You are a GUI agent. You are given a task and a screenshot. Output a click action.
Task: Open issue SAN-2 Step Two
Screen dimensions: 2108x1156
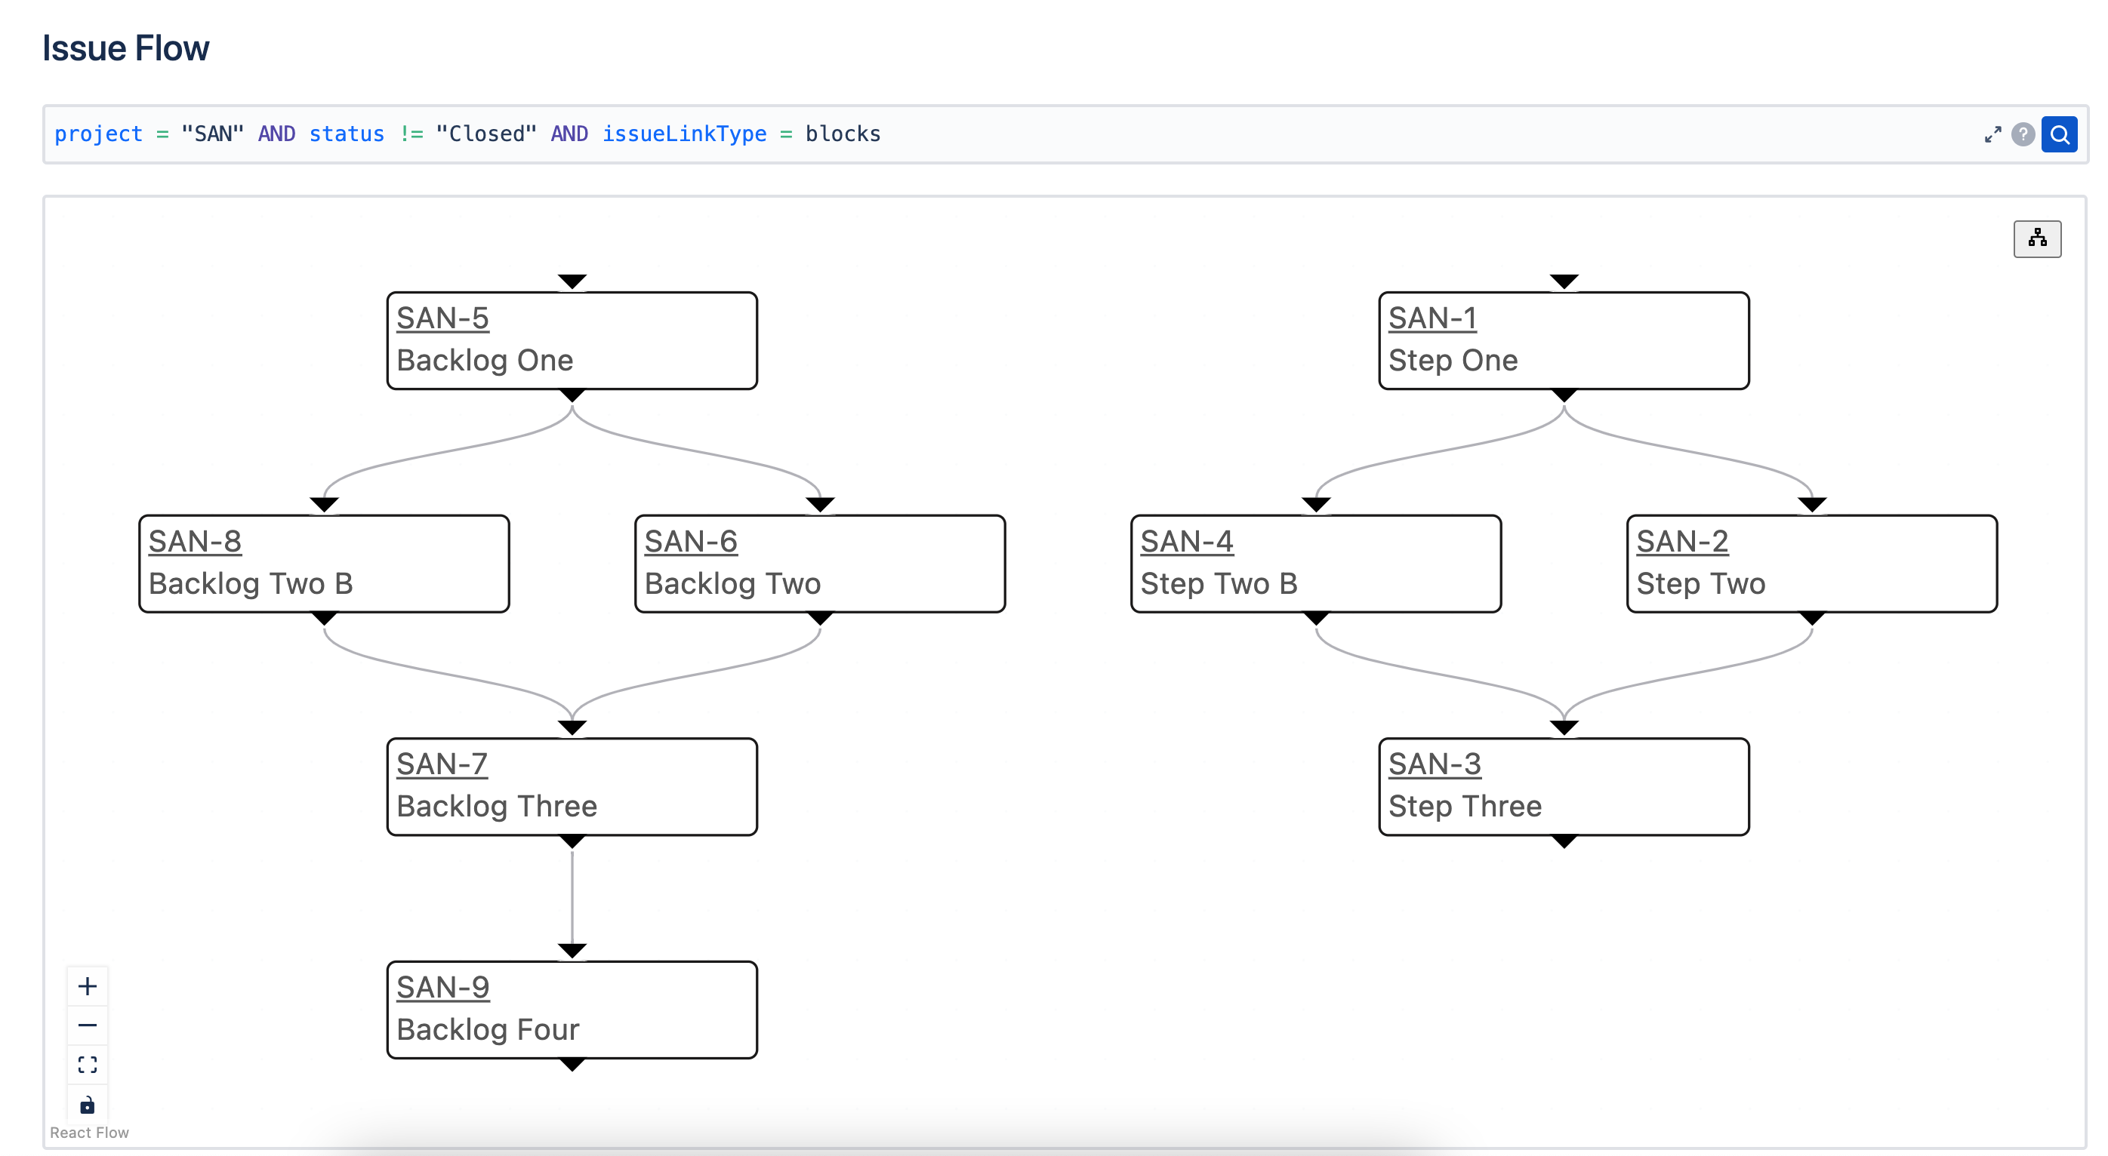pyautogui.click(x=1683, y=541)
